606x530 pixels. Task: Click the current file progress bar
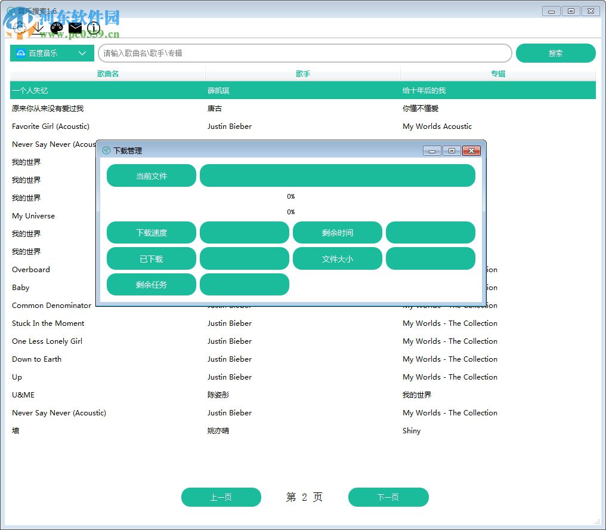click(x=338, y=175)
